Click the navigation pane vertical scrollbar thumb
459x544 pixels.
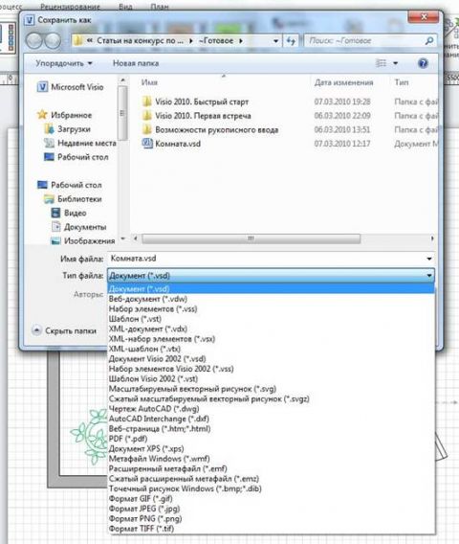pyautogui.click(x=122, y=113)
